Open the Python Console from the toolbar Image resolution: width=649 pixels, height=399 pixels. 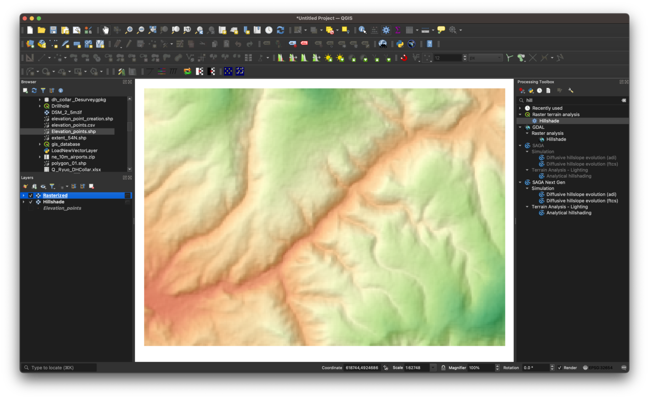pos(400,44)
